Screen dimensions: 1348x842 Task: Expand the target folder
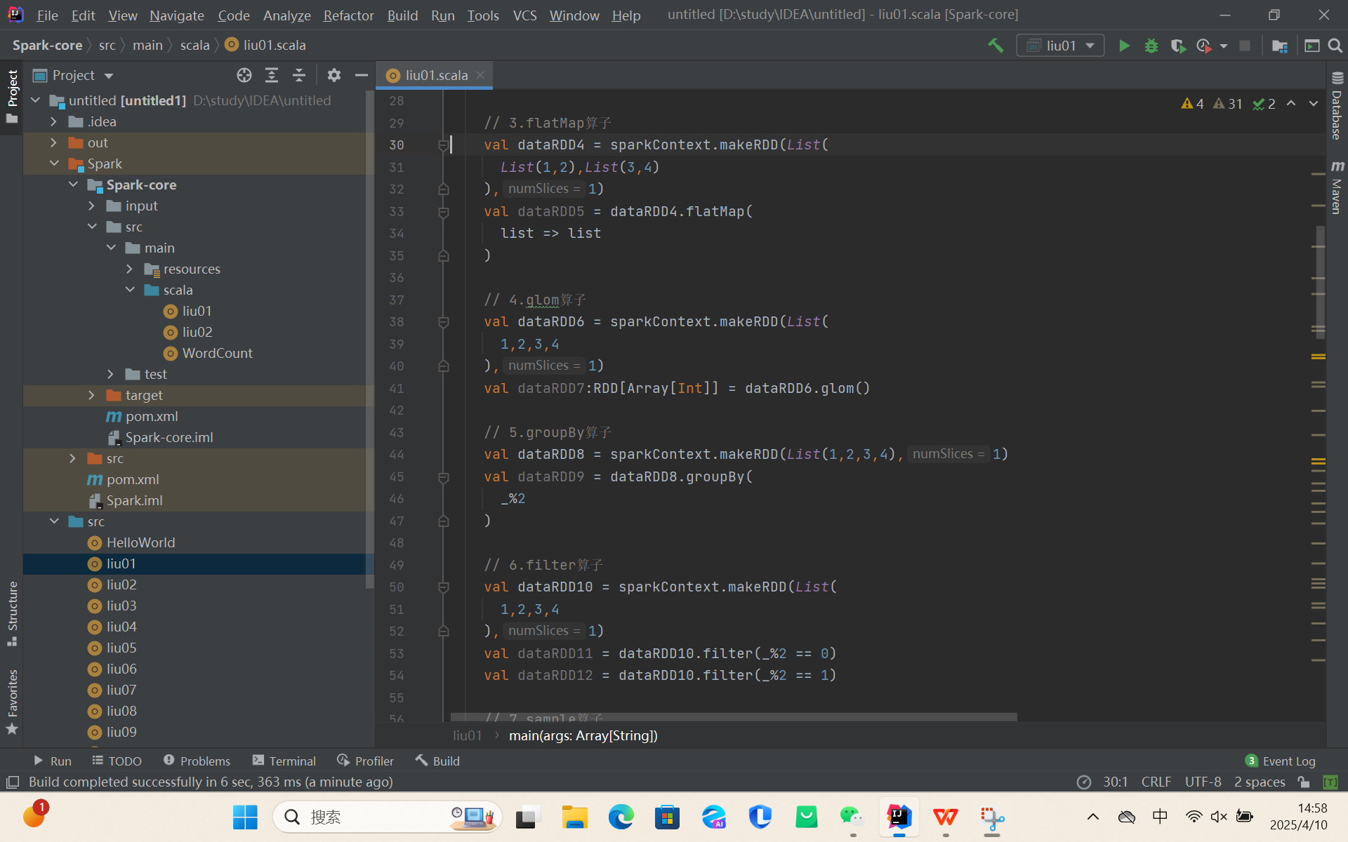(92, 396)
